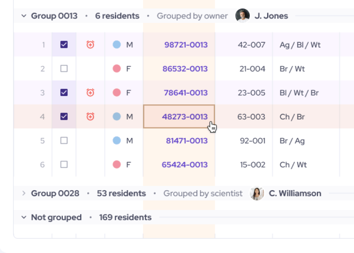Click the pink female dot in row 6

pyautogui.click(x=117, y=164)
